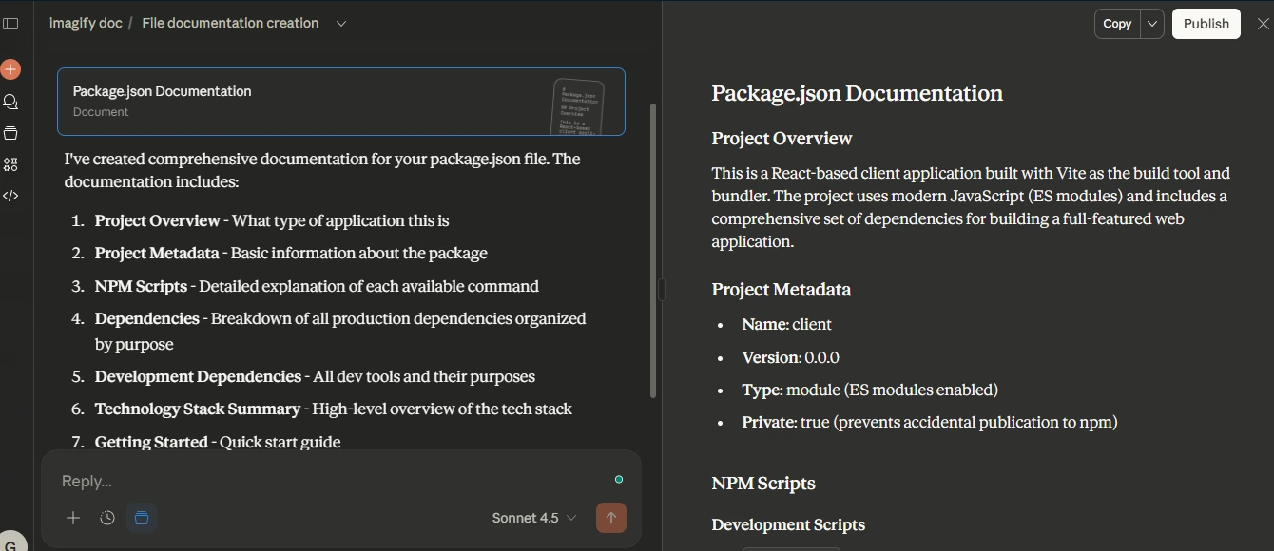The height and width of the screenshot is (551, 1274).
Task: Open the Copy button dropdown arrow
Action: pyautogui.click(x=1150, y=23)
